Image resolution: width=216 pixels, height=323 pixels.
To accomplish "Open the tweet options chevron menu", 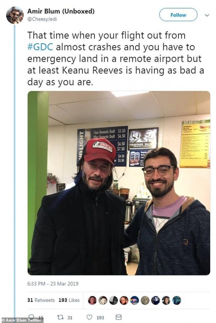I will (x=207, y=15).
